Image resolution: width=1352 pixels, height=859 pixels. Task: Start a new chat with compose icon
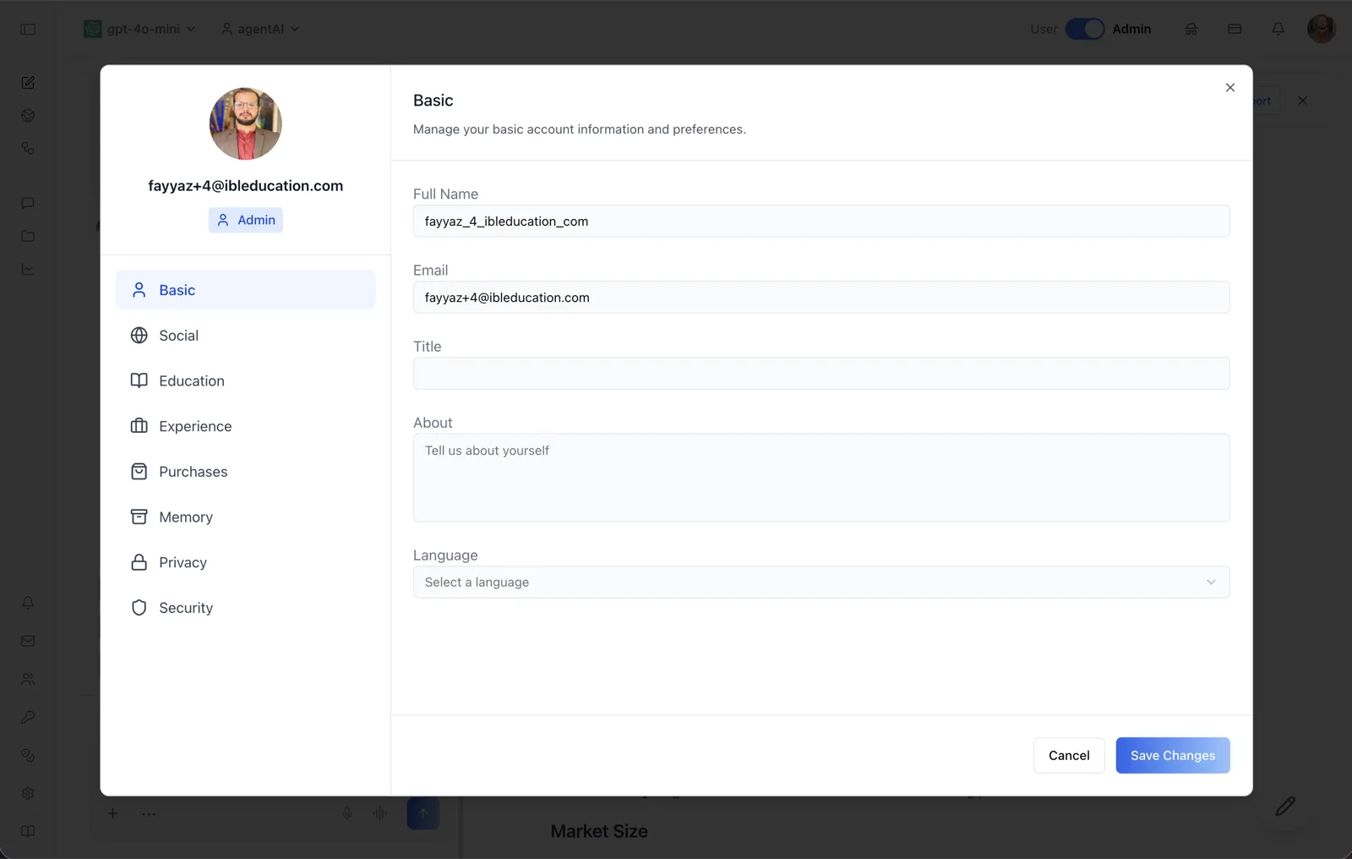pyautogui.click(x=28, y=82)
